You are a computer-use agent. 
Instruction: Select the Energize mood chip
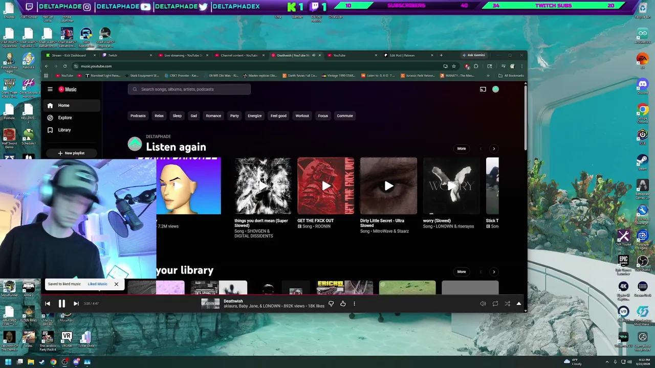point(254,116)
